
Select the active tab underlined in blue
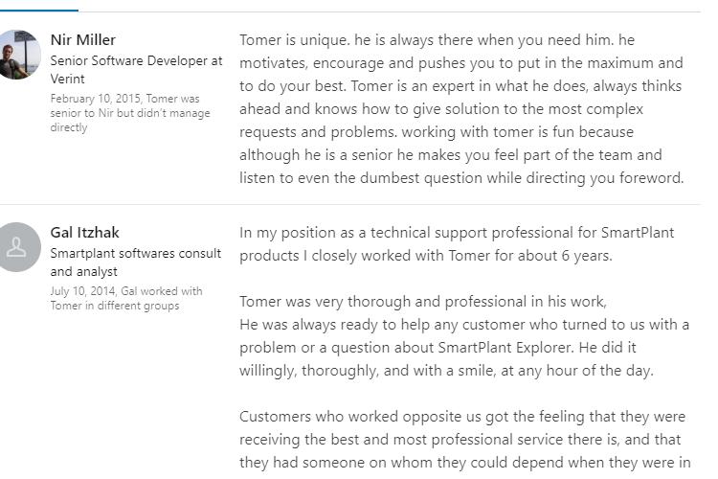click(x=39, y=10)
